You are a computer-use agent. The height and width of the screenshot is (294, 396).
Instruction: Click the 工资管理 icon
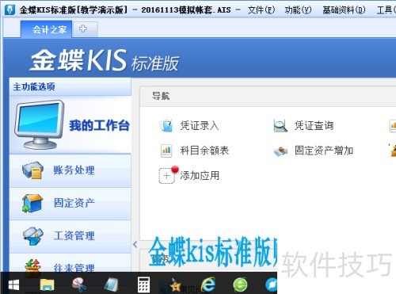coord(32,236)
